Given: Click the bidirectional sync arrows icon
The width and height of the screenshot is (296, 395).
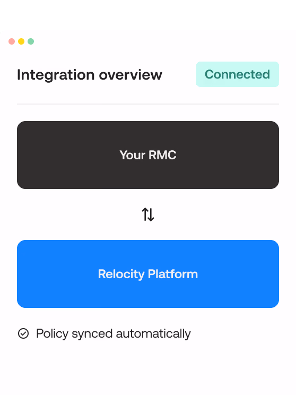Looking at the screenshot, I should click(148, 214).
